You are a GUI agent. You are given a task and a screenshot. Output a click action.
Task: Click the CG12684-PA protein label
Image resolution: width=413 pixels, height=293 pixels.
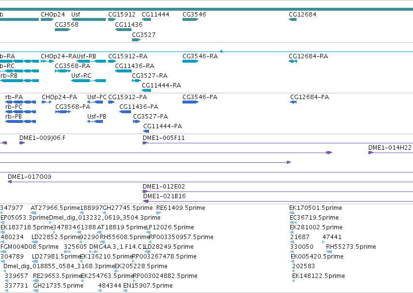310,97
